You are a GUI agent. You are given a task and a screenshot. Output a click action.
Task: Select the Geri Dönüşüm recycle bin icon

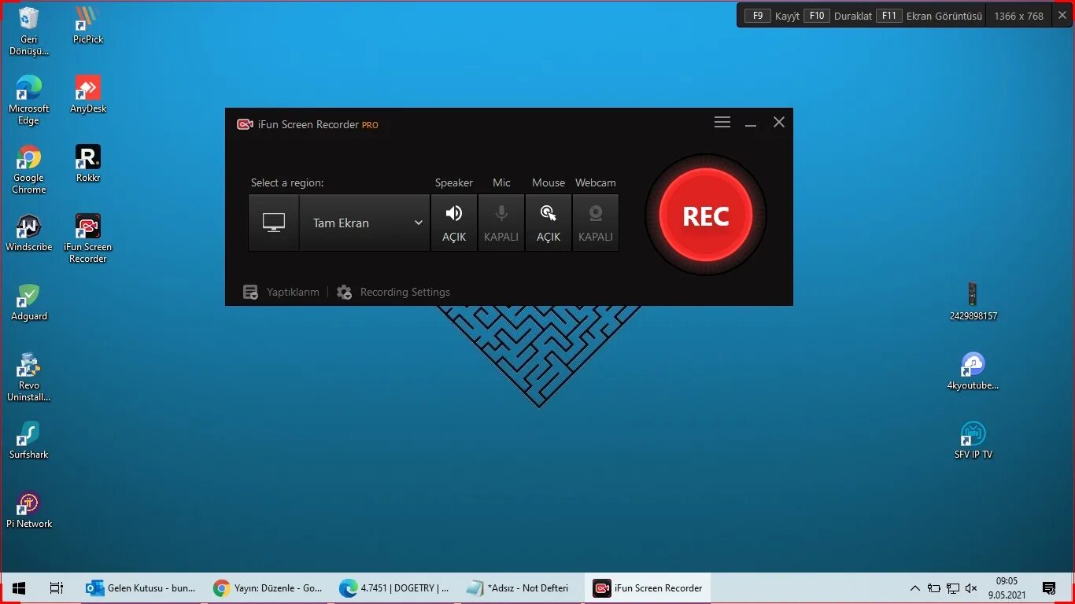coord(29,31)
